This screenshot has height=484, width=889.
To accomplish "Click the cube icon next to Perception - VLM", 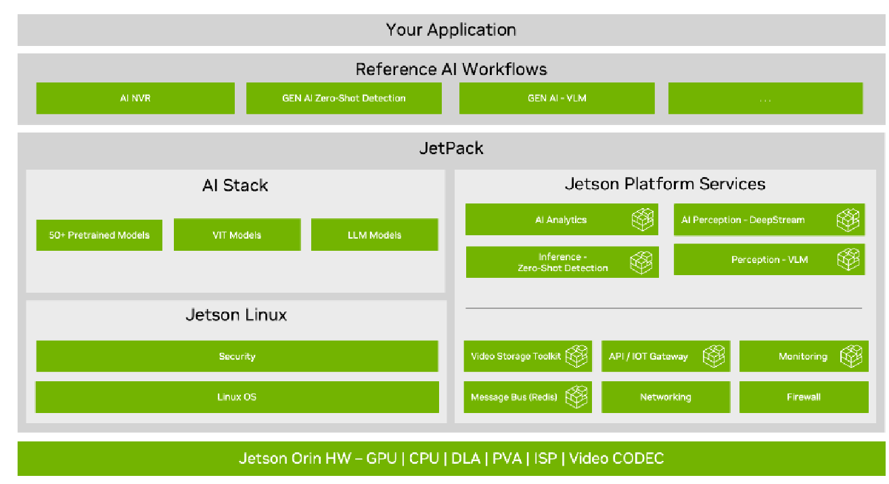I will coord(848,260).
